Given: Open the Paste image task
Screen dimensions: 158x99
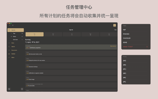Looking at the screenshot, I should pos(71,79).
